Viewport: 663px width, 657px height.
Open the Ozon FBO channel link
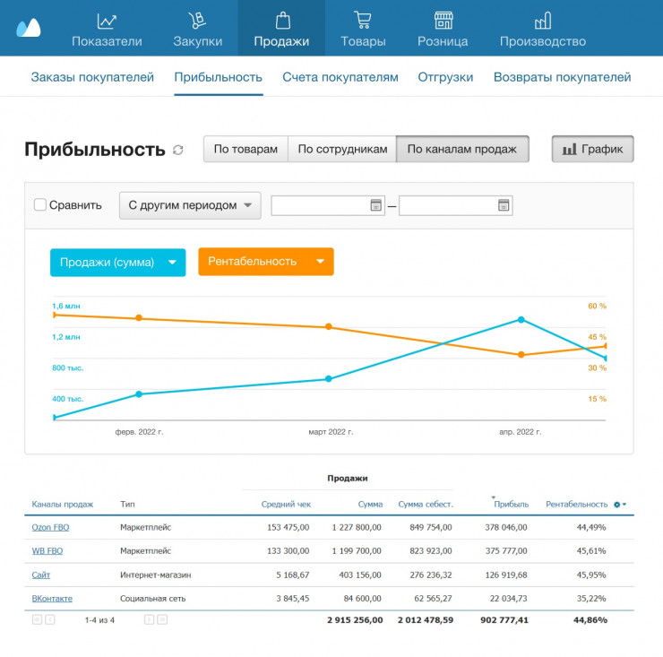[50, 527]
